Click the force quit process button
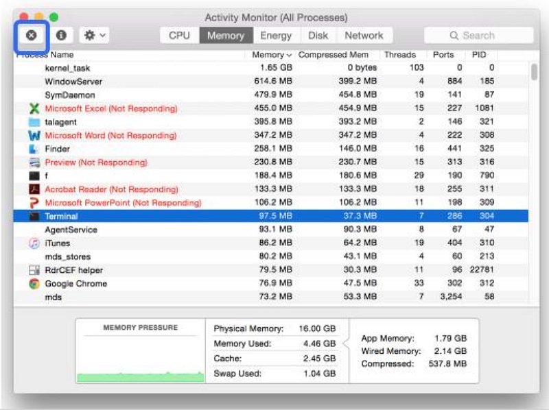Image resolution: width=549 pixels, height=410 pixels. [x=31, y=36]
